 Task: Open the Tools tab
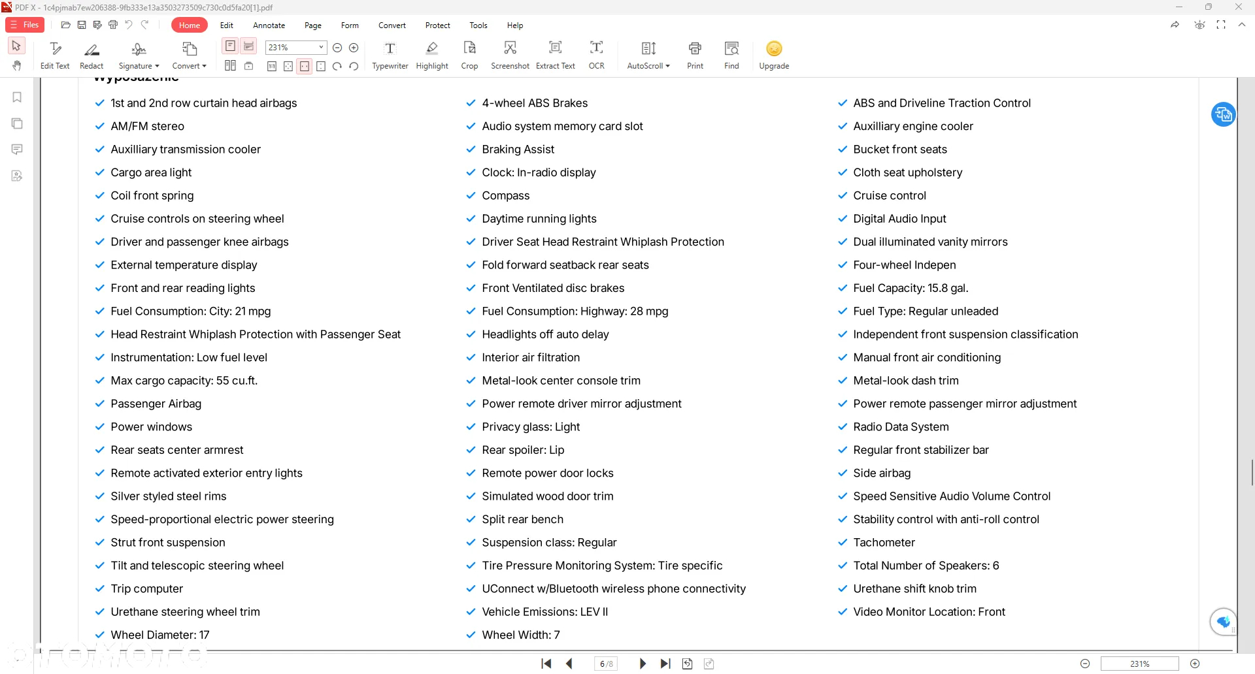[478, 25]
